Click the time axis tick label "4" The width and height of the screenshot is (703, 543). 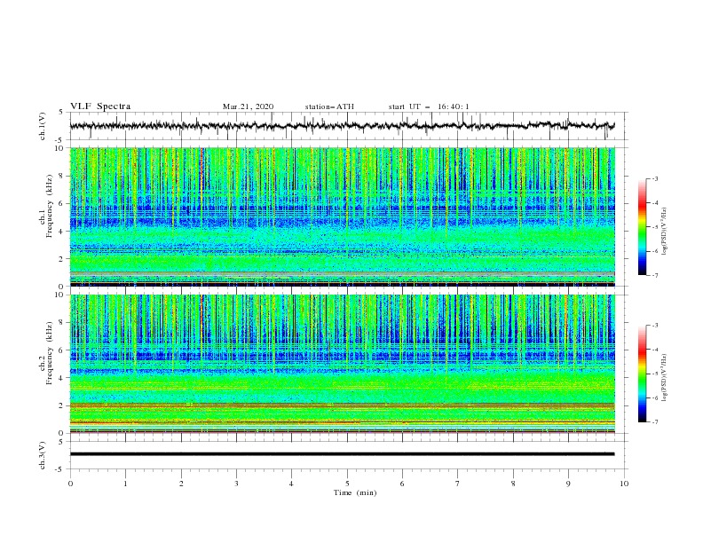coord(291,484)
